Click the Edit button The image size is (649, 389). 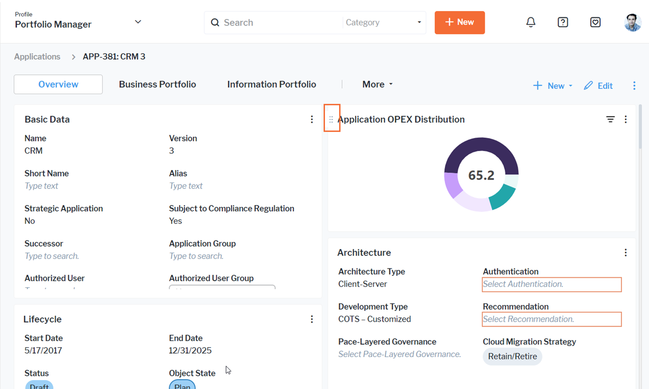[599, 86]
